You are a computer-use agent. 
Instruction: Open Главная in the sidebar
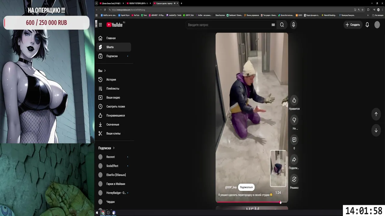pos(114,38)
